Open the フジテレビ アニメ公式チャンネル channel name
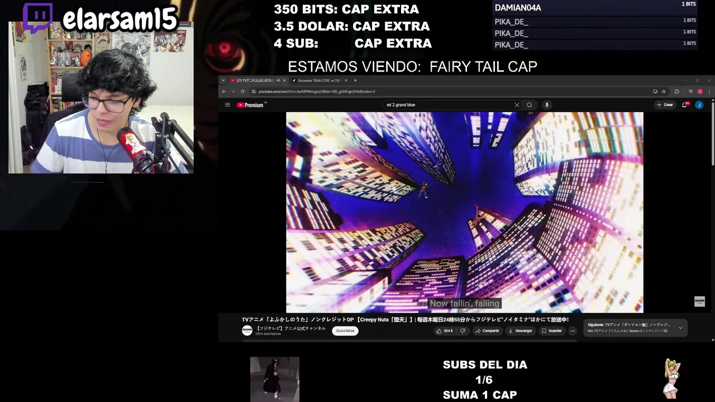 point(290,328)
